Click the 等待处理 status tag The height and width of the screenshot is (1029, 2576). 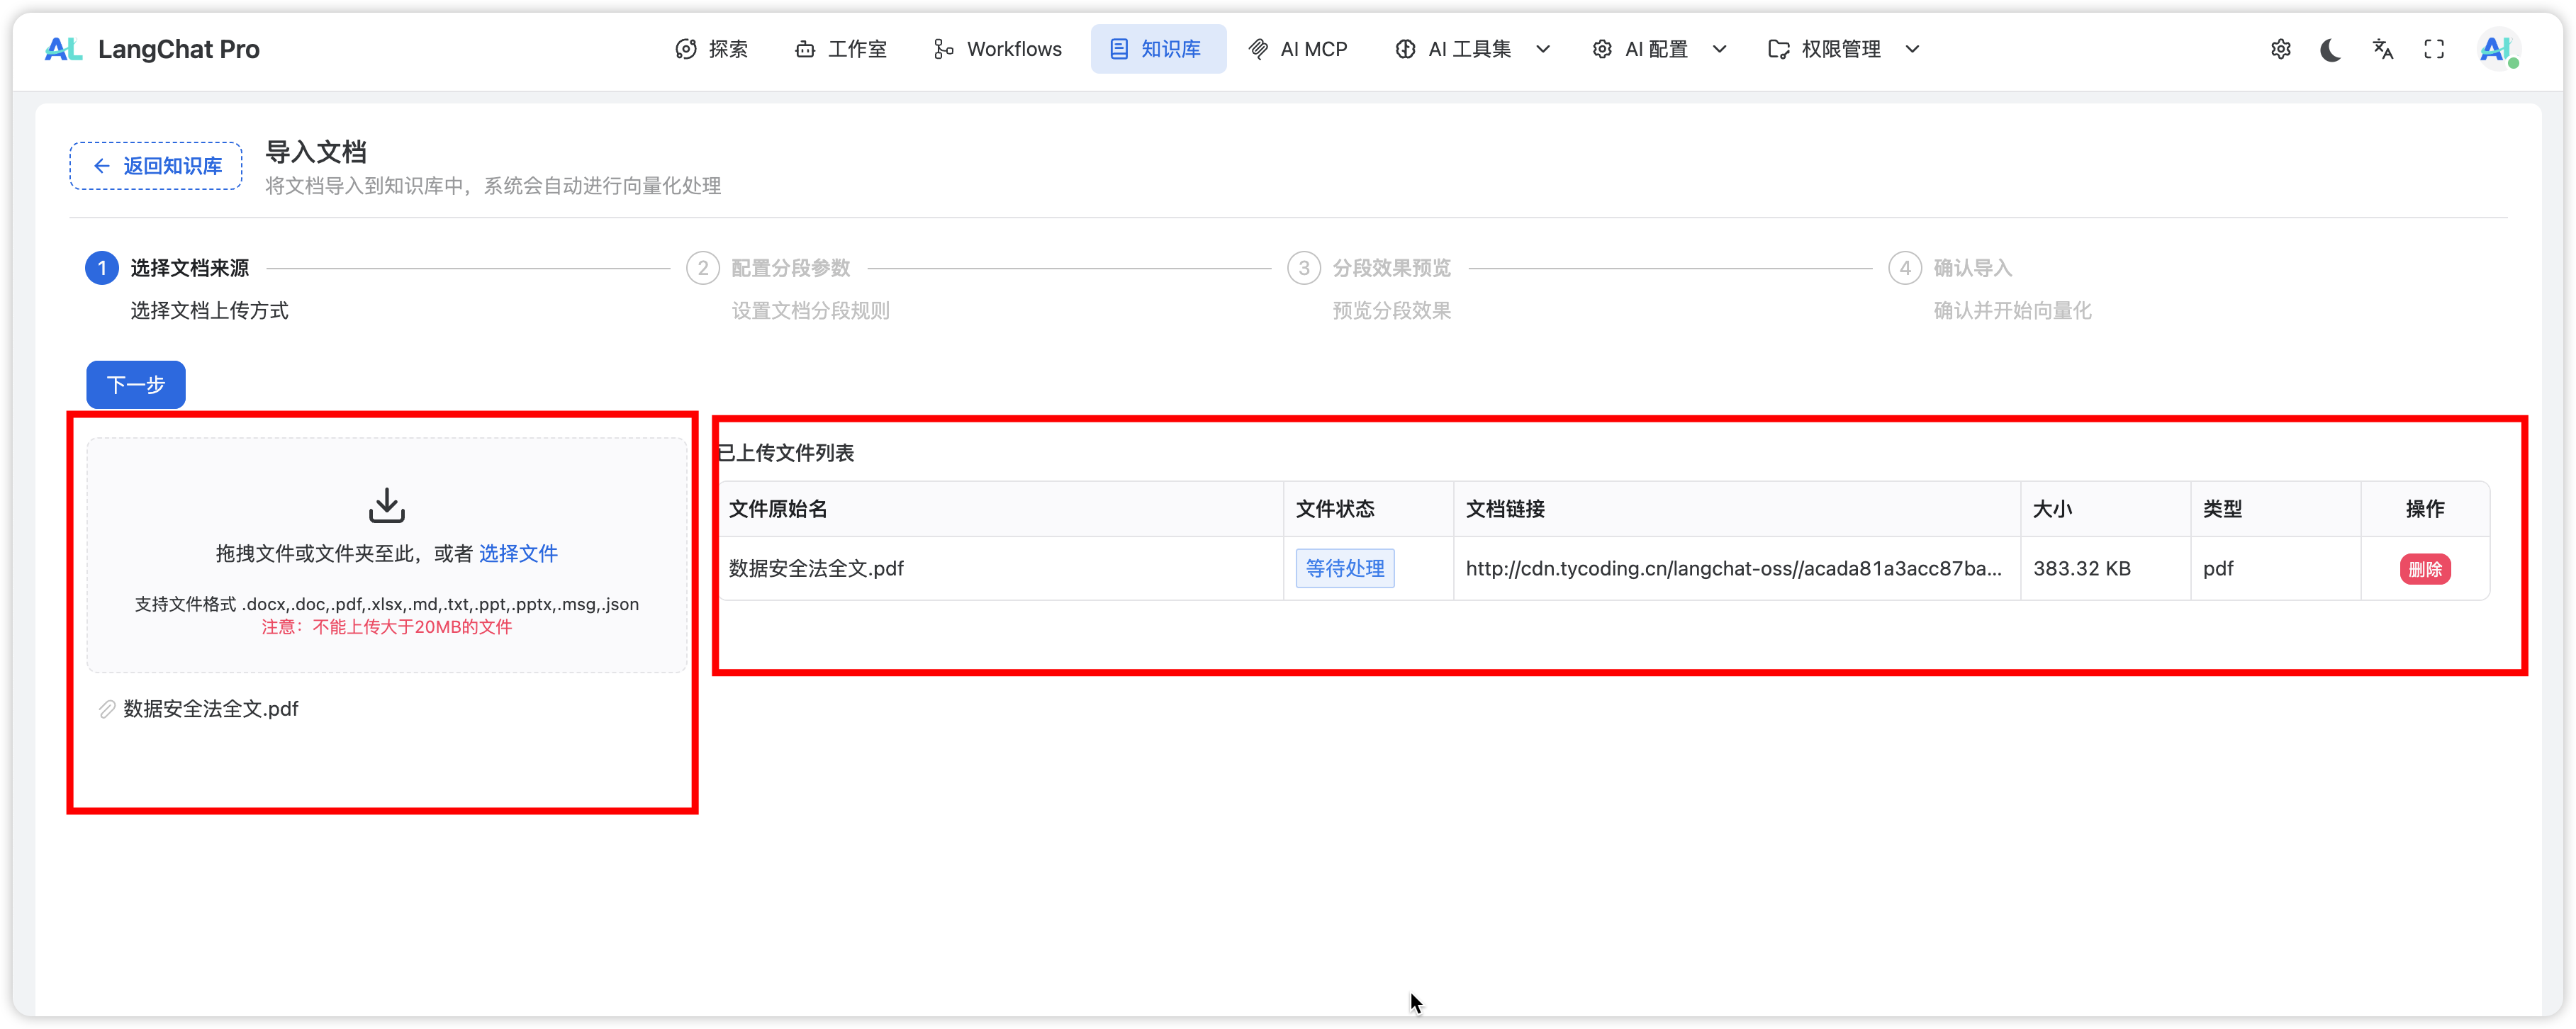tap(1344, 569)
